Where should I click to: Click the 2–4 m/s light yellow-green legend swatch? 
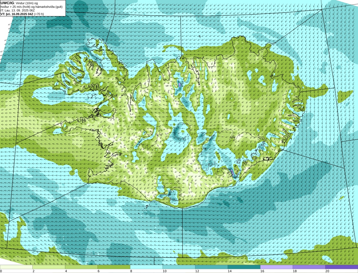pyautogui.click(x=49, y=267)
